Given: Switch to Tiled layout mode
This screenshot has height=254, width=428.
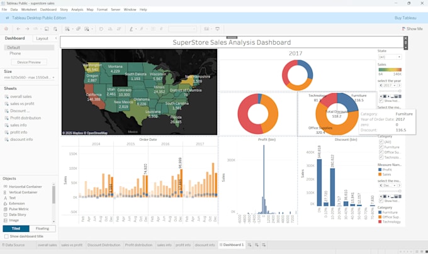Looking at the screenshot, I should pos(16,228).
